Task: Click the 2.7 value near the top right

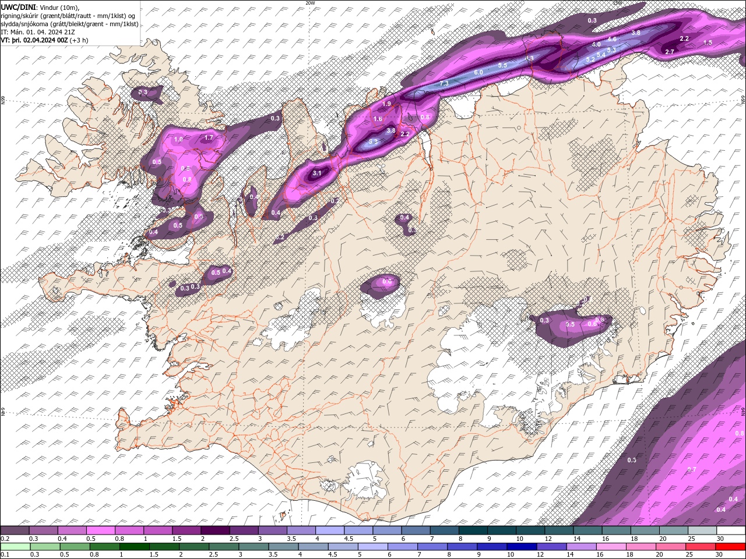Action: point(670,52)
